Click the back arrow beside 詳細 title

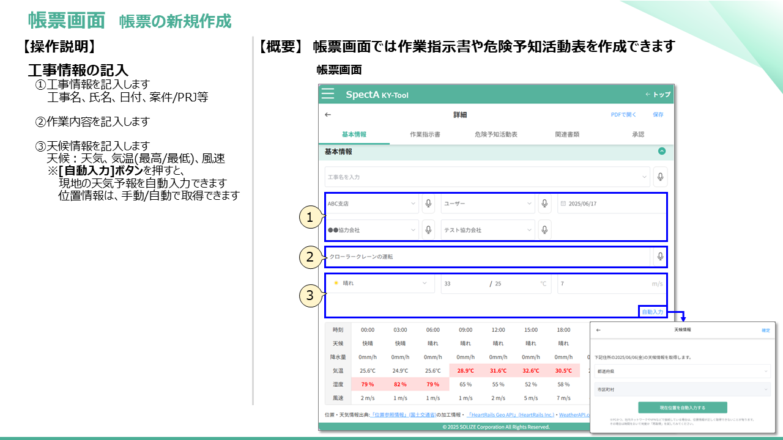point(328,115)
